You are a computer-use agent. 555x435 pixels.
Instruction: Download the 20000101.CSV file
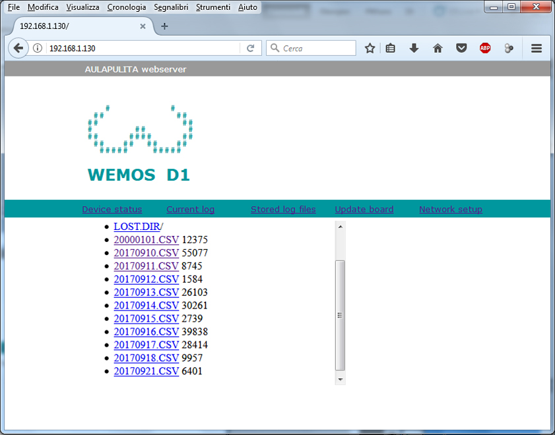coord(147,240)
